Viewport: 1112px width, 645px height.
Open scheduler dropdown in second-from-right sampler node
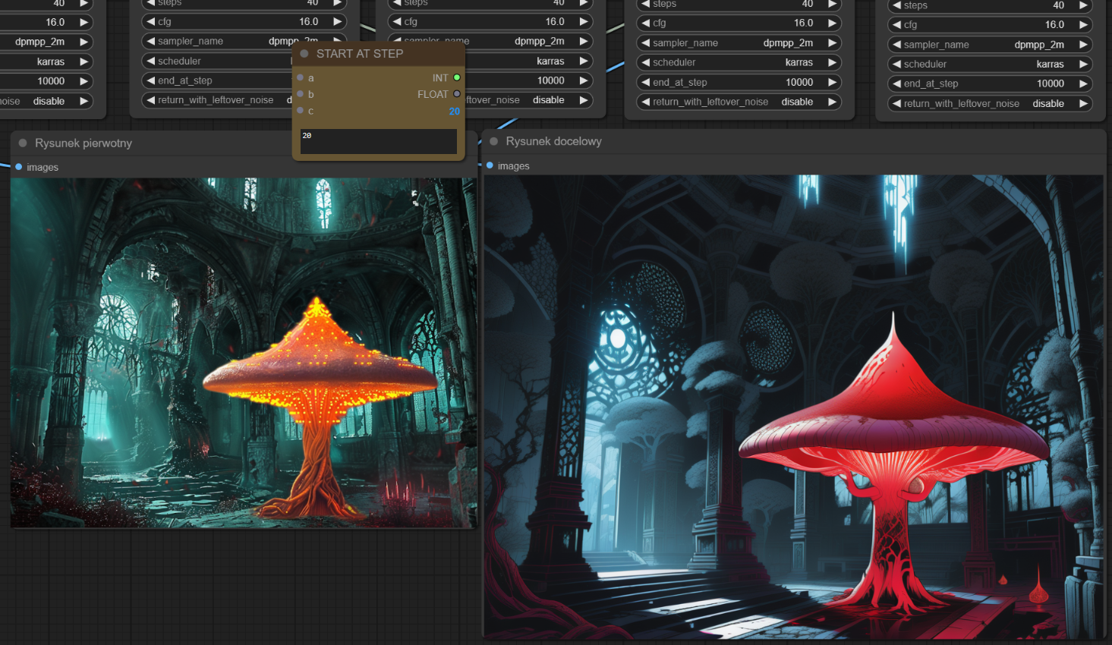click(739, 62)
